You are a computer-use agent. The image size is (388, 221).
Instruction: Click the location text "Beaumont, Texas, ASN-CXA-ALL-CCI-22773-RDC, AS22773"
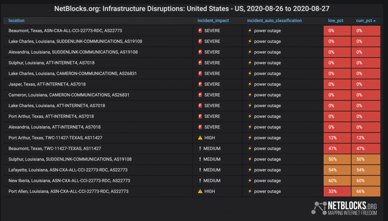[x=65, y=31]
